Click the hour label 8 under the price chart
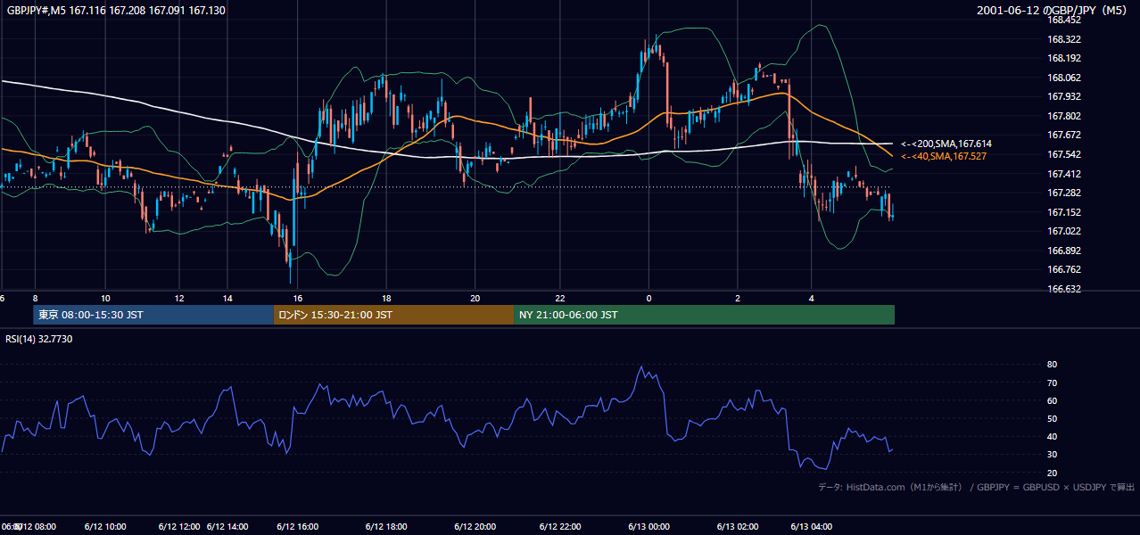 pos(35,298)
